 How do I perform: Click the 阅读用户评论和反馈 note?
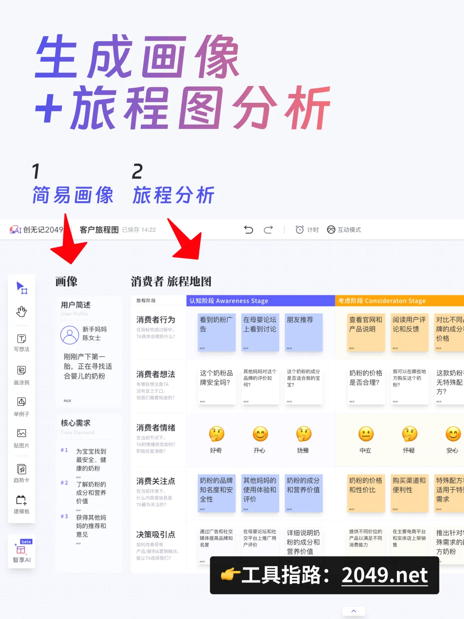(x=409, y=332)
